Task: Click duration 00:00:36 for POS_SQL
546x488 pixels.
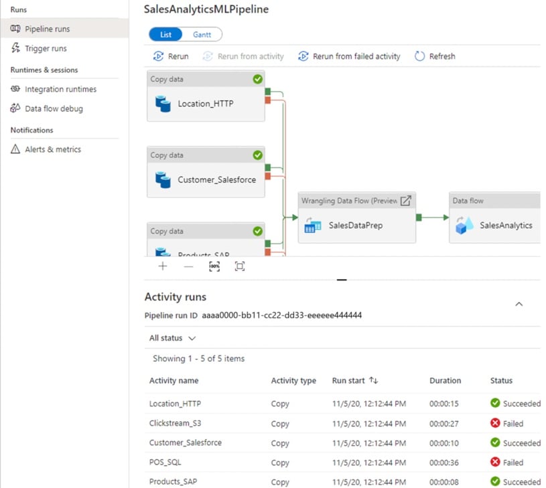Action: (443, 463)
